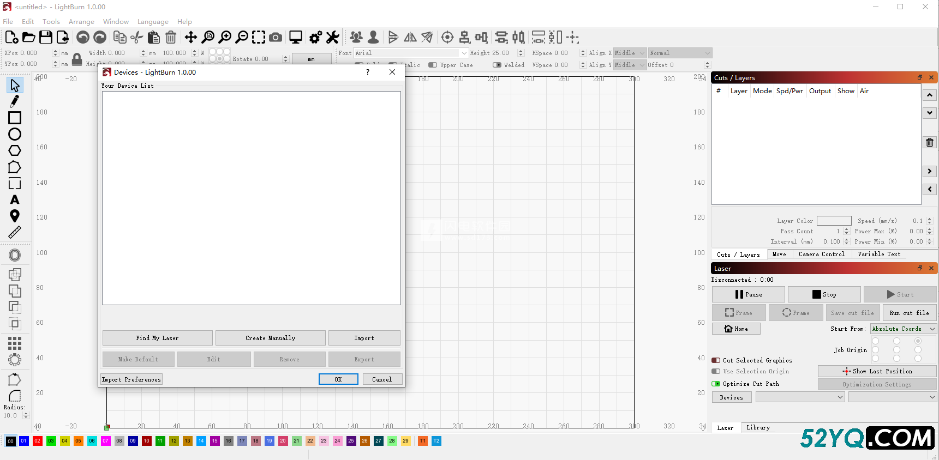The height and width of the screenshot is (460, 939).
Task: Select the Pan/Move view icon
Action: point(191,37)
